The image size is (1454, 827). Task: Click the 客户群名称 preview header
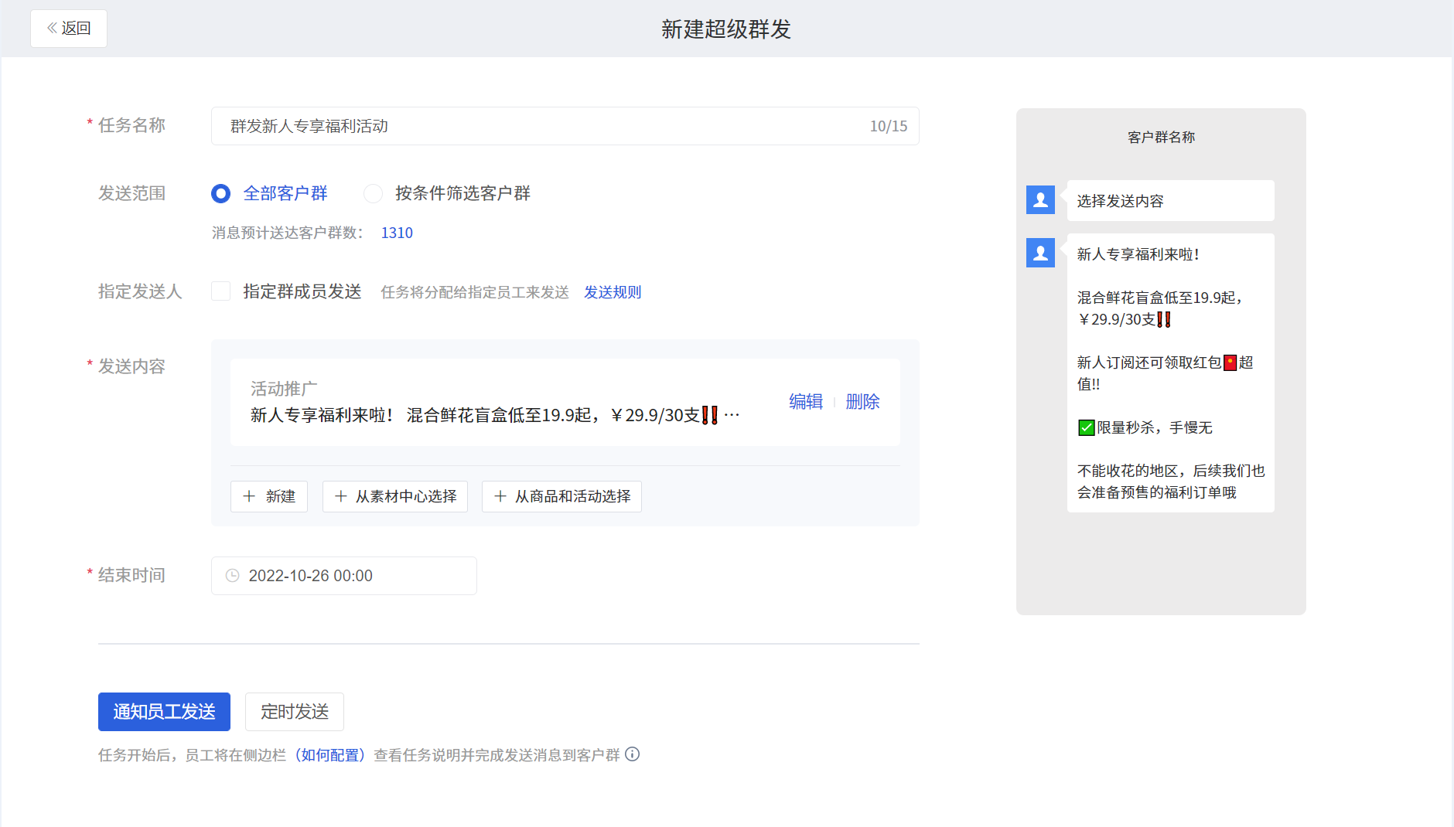coord(1162,138)
